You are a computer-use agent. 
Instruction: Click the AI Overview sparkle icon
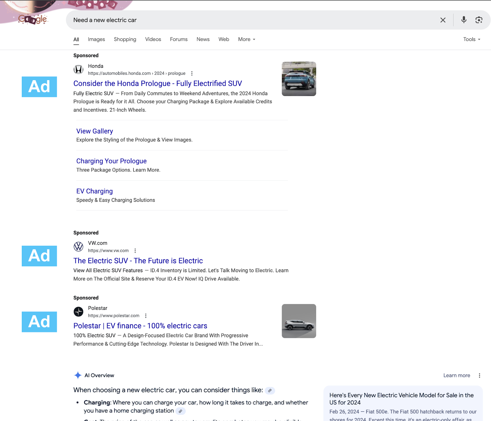78,375
